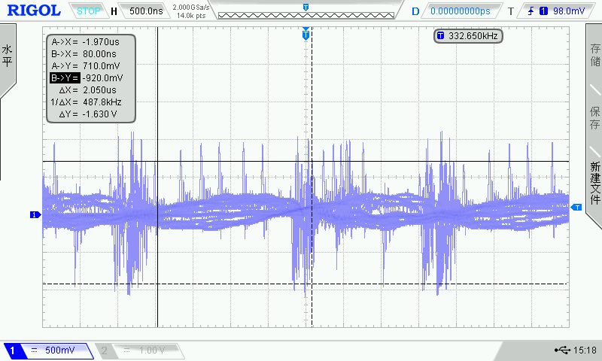
Task: Click the trigger position marker in memory bar
Action: tap(306, 7)
